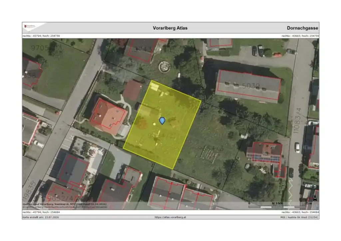Click 'MGI / Austria GK West (31254)' label
The width and height of the screenshot is (341, 241).
pyautogui.click(x=299, y=217)
